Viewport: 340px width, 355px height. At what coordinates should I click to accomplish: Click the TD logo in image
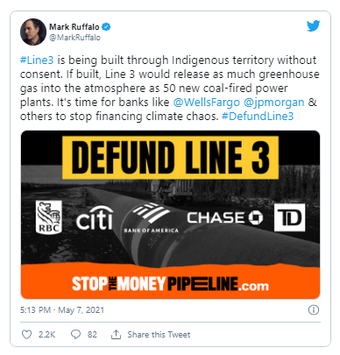pos(289,217)
